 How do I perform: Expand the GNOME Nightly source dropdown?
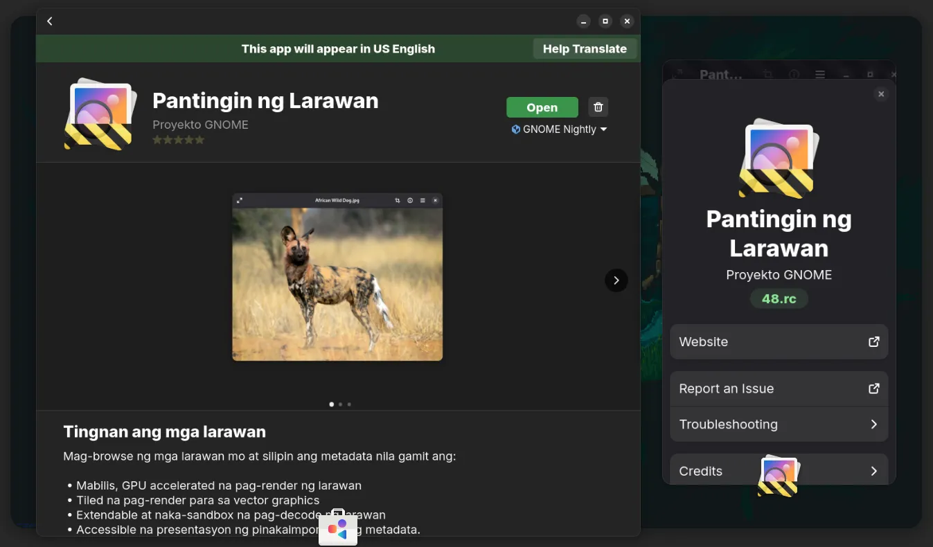(560, 129)
